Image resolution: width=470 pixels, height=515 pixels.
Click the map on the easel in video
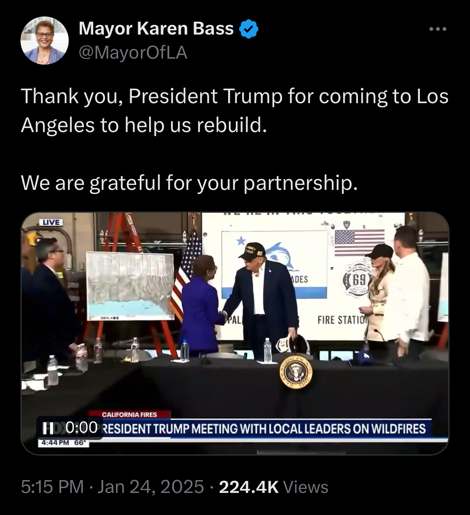[130, 287]
